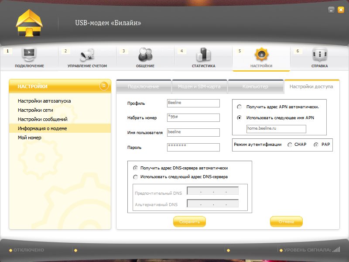
Task: Click the Отмена button
Action: (286, 222)
